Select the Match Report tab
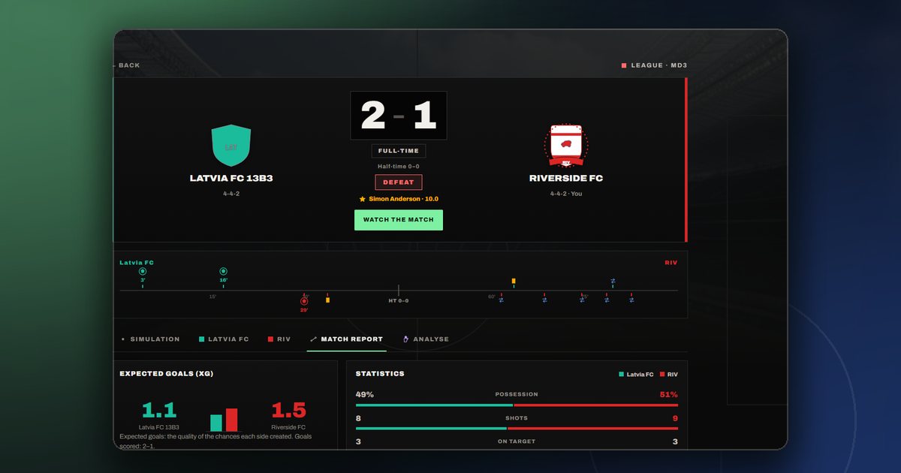901x473 pixels. coord(346,339)
